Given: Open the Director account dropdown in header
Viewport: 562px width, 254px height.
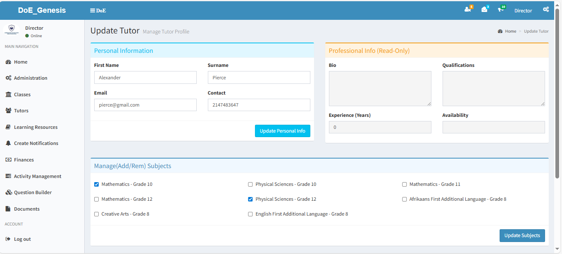Looking at the screenshot, I should [x=523, y=11].
